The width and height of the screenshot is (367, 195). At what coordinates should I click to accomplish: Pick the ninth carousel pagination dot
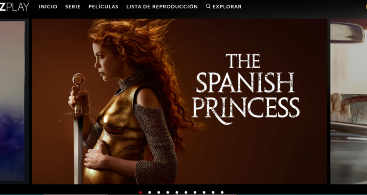pos(213,193)
